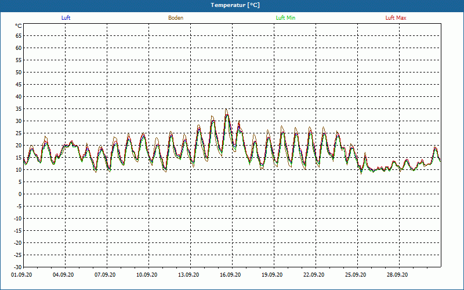Click the 40 y-axis value

19,97
